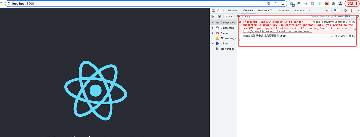Open the DevTools three-dot customize menu

(x=351, y=11)
